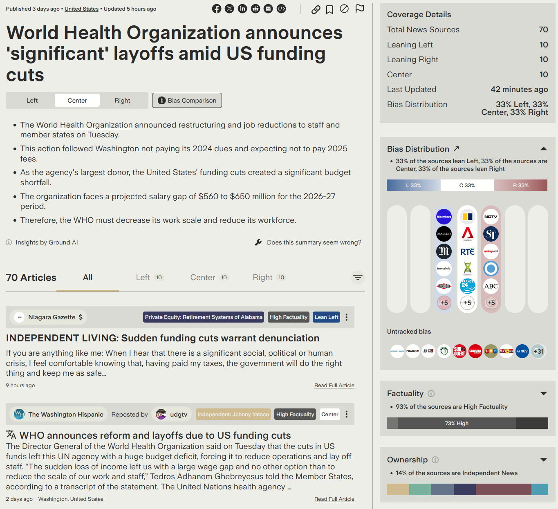Click the Sud Ouest untracked source logo

pos(459,351)
